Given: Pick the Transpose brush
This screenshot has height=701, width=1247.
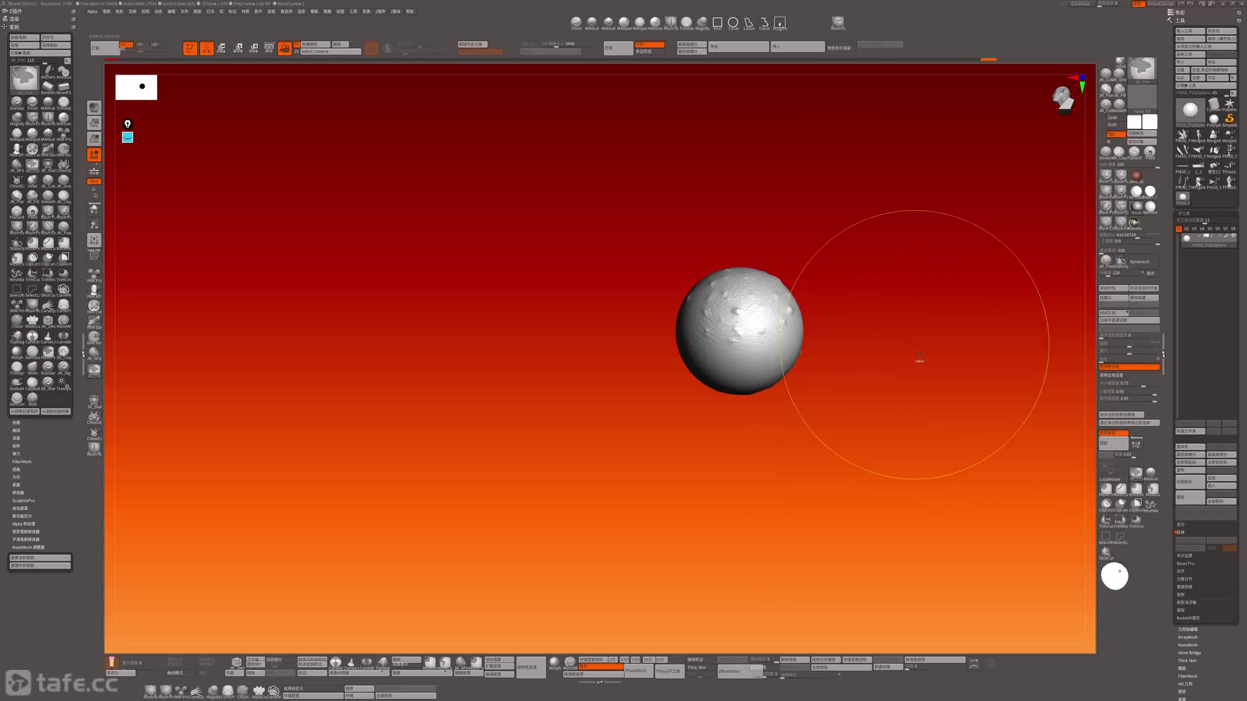Looking at the screenshot, I should (63, 383).
